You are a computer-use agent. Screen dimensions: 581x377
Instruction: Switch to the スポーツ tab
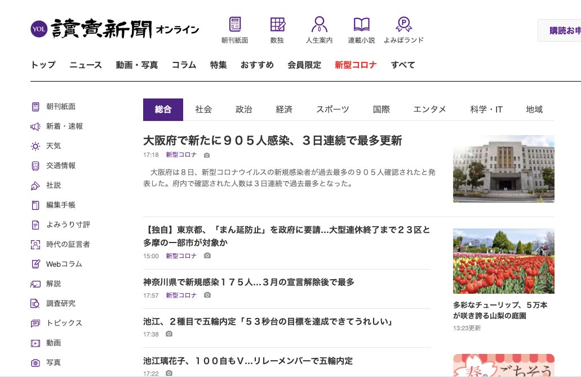(332, 110)
